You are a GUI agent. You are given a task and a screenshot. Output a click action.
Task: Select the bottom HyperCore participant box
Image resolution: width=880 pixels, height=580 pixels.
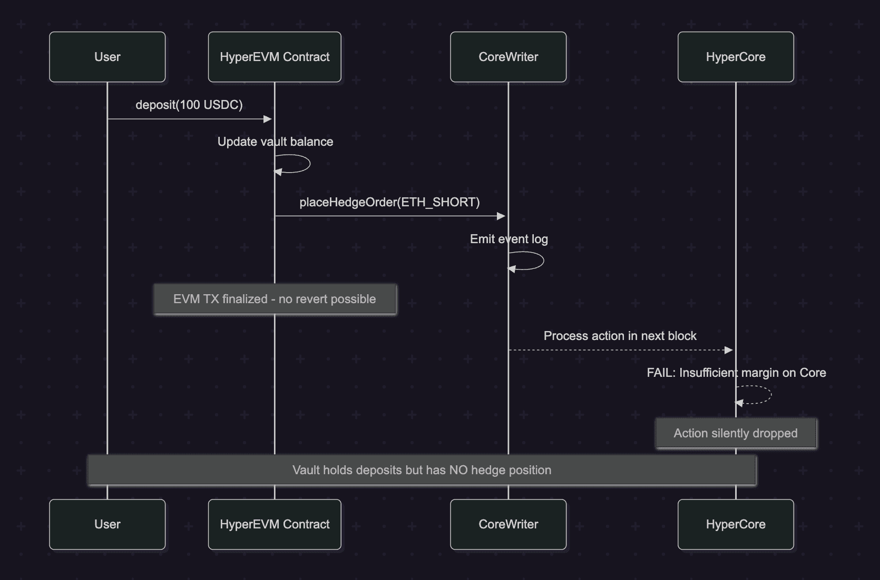click(736, 524)
